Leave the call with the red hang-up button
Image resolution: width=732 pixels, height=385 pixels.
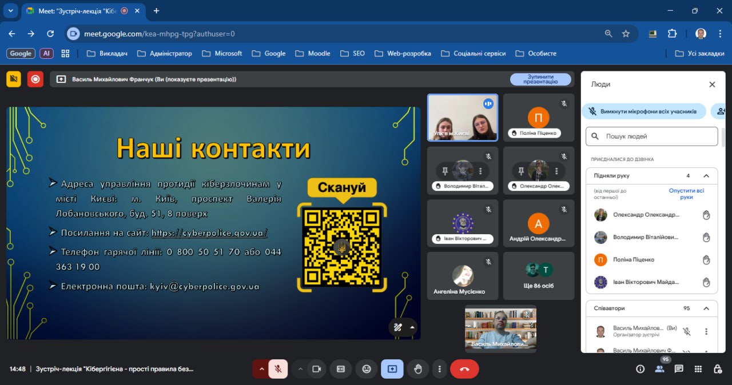[464, 369]
